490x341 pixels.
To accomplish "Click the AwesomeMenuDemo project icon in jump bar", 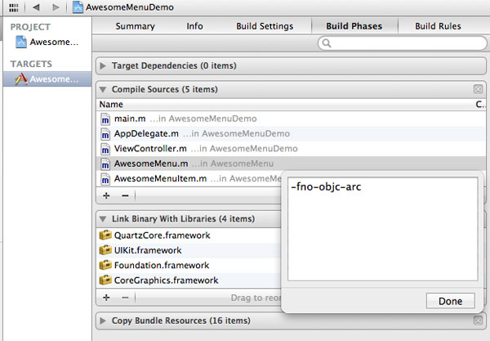I will coord(78,7).
